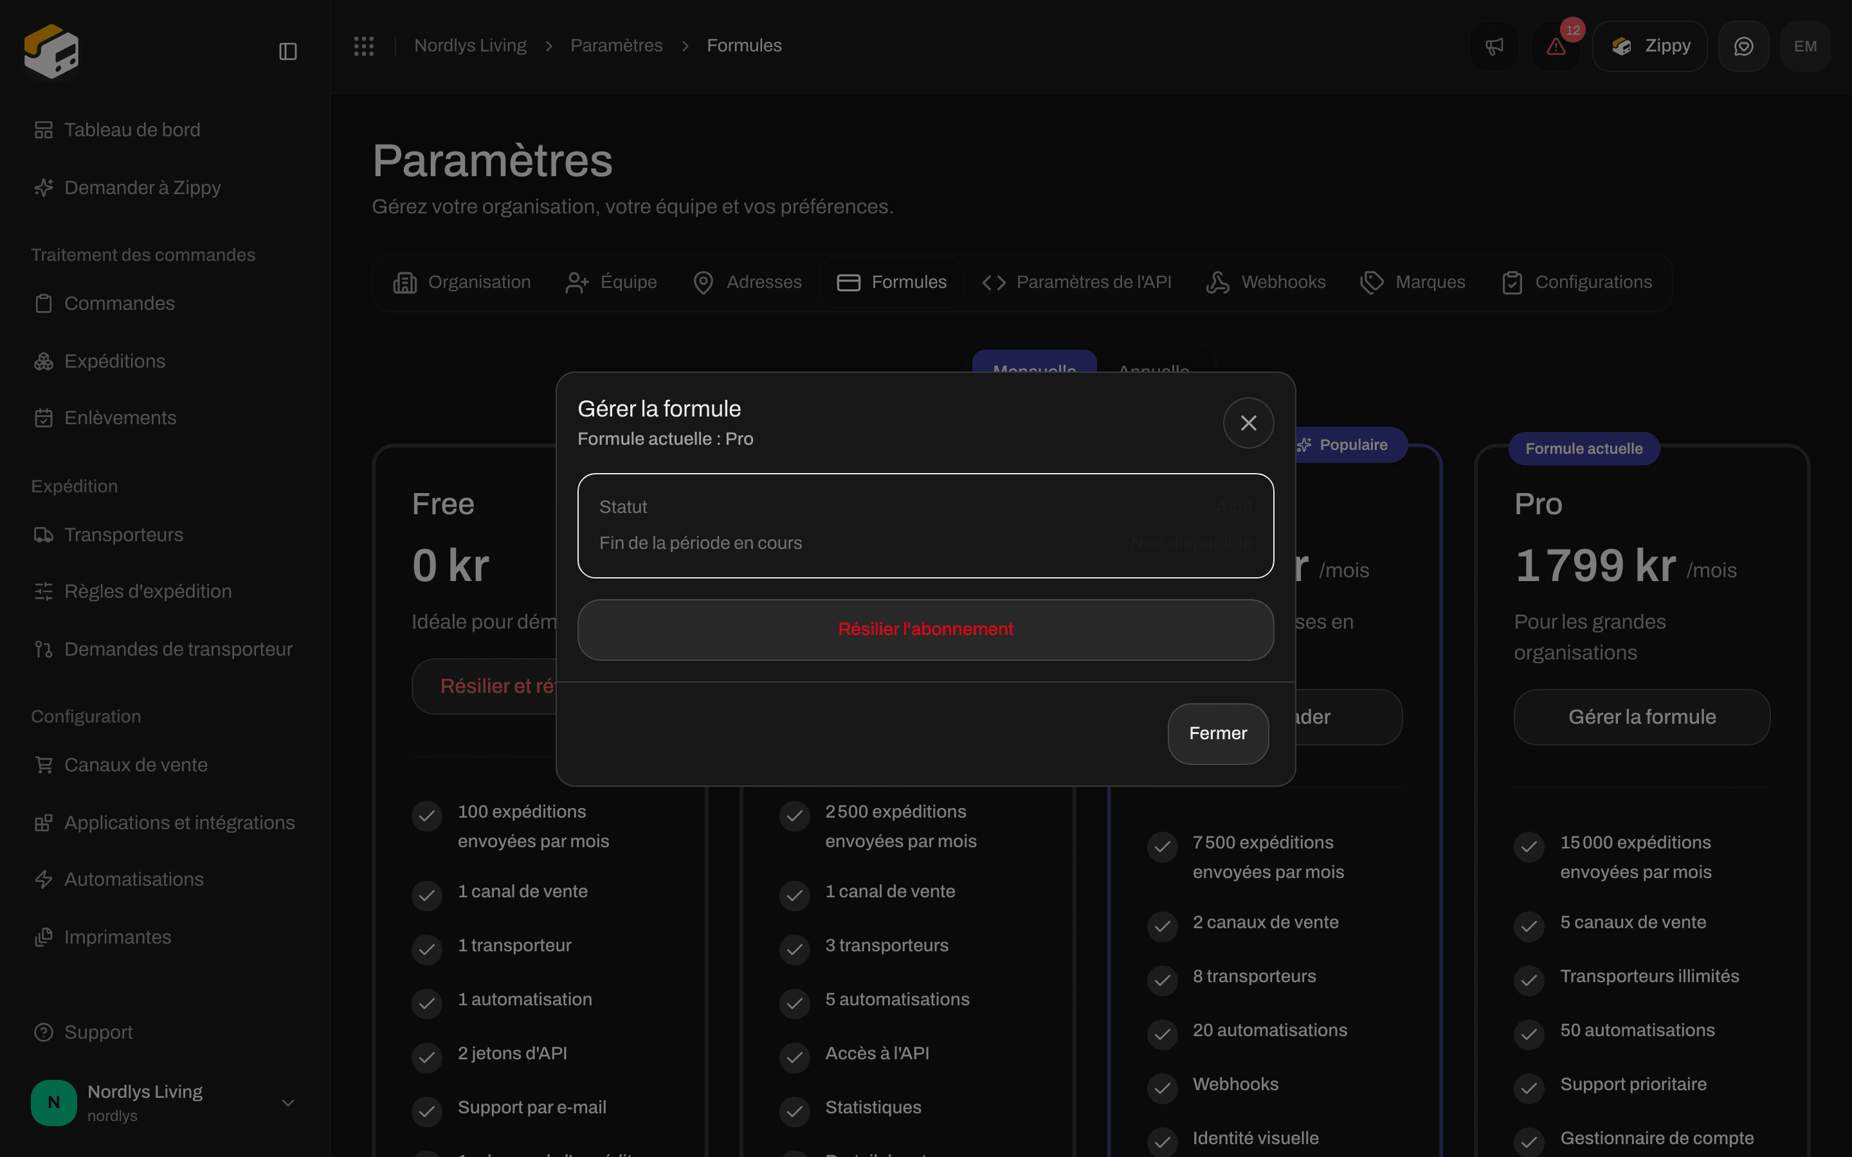Click Nordlys Living breadcrumb link
1852x1157 pixels.
coord(470,46)
